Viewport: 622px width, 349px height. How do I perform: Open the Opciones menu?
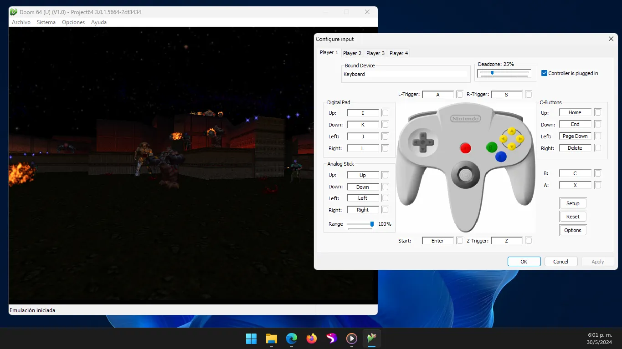[73, 22]
